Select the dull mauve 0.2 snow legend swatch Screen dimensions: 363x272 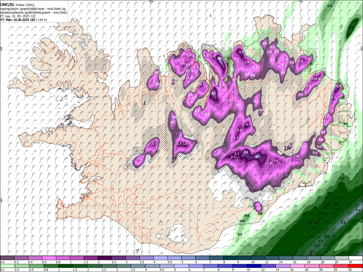(x=7, y=258)
